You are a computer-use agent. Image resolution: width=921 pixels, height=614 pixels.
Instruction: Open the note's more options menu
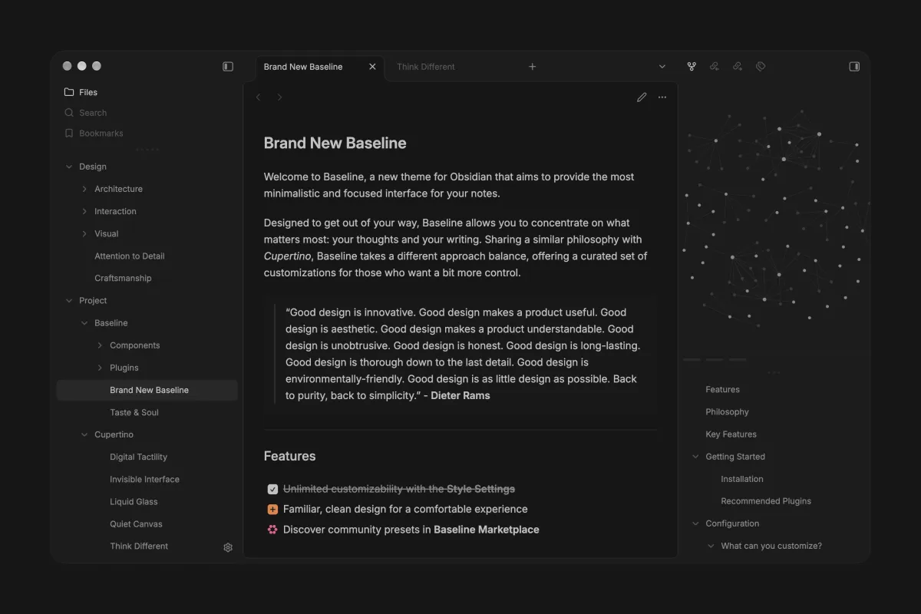click(x=662, y=97)
